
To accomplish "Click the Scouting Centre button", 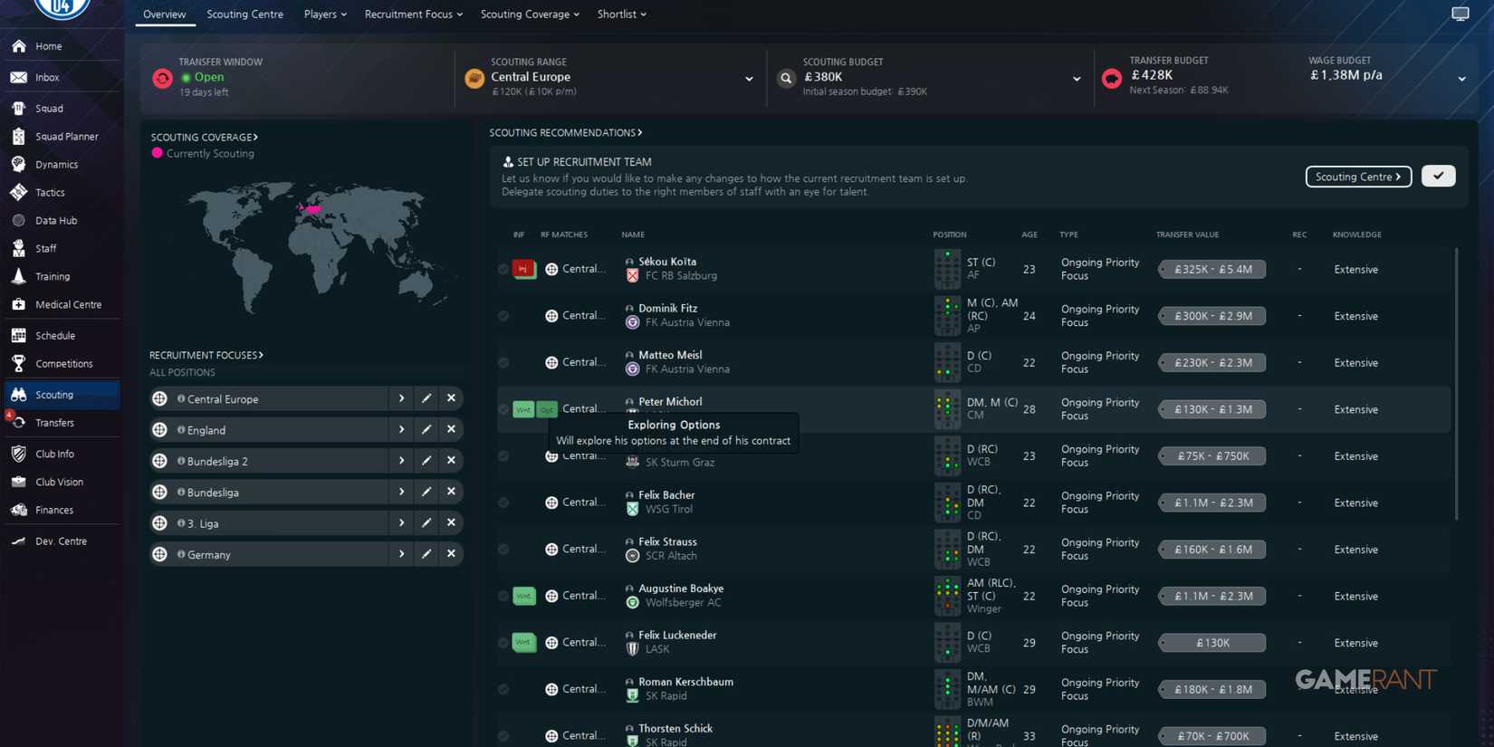I will pos(1358,177).
